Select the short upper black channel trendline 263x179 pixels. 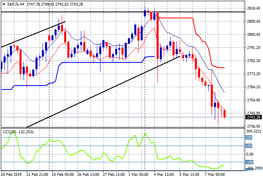coord(33,34)
